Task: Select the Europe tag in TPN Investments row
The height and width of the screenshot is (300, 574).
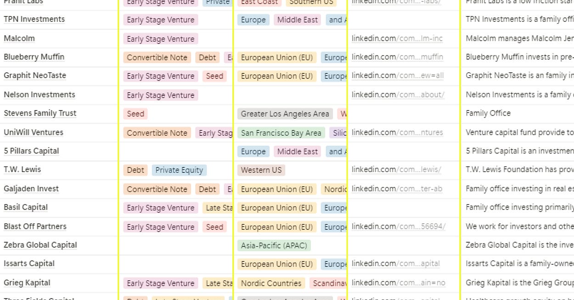Action: pyautogui.click(x=253, y=20)
